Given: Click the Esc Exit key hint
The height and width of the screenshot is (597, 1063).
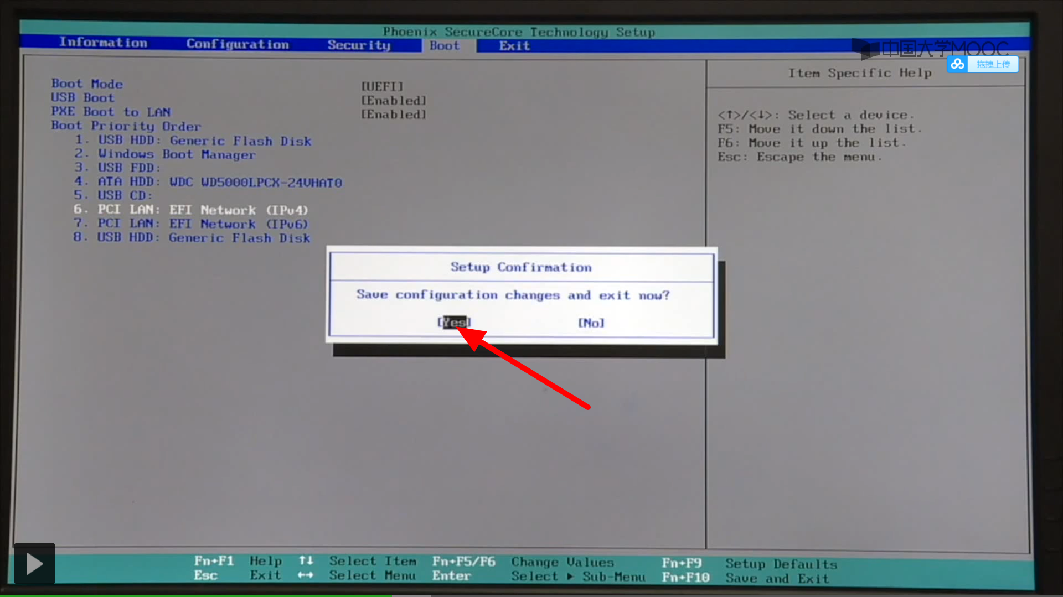Looking at the screenshot, I should (x=238, y=575).
